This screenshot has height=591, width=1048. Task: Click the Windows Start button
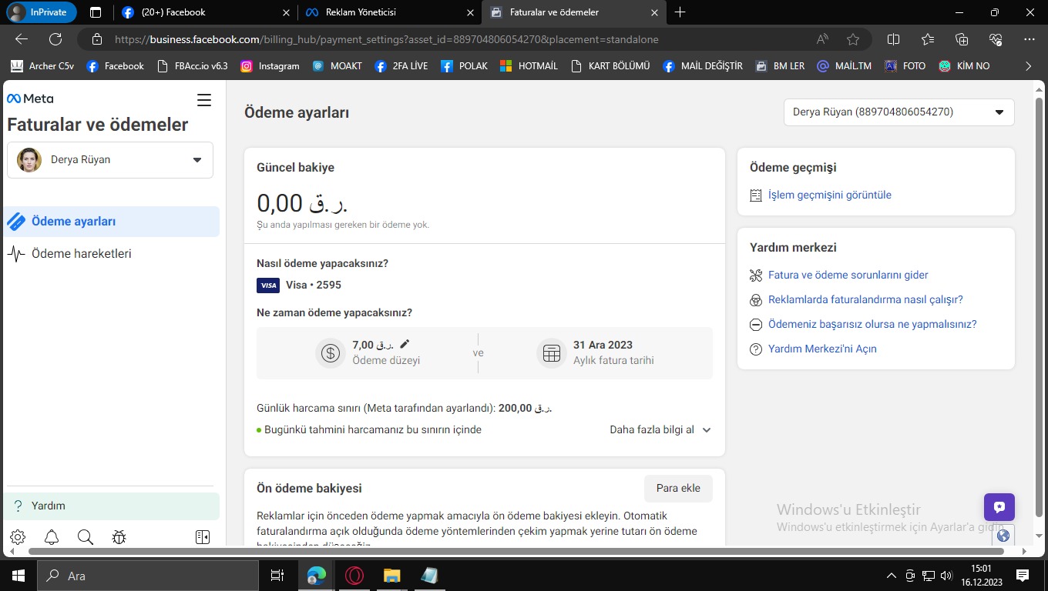[18, 576]
